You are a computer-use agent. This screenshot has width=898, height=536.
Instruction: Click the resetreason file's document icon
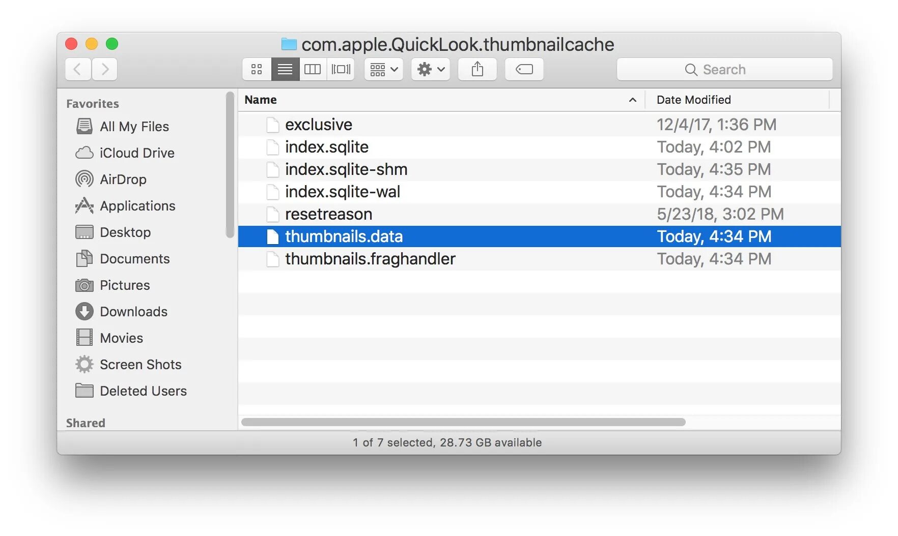(x=273, y=214)
